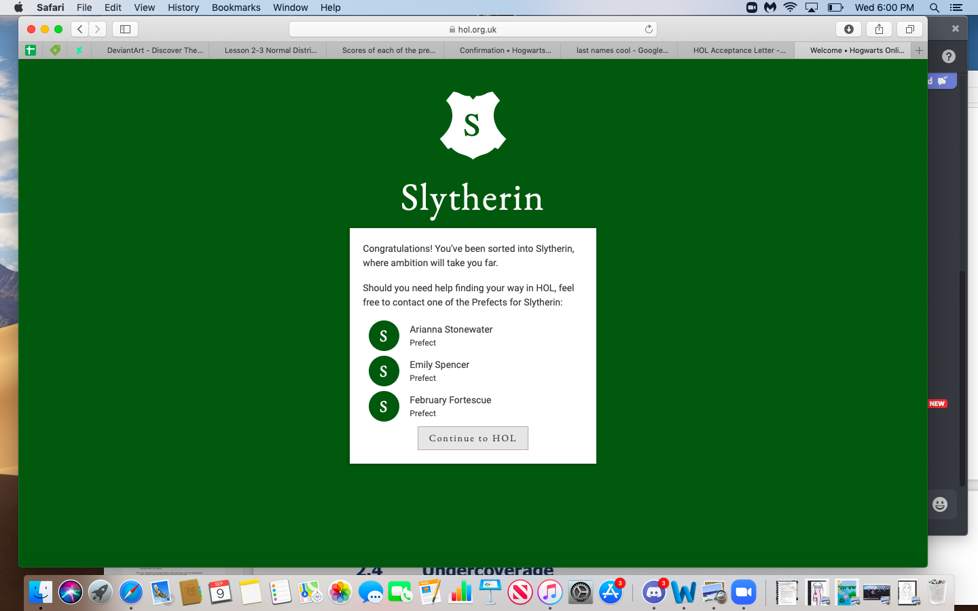Viewport: 978px width, 611px height.
Task: Click Emily Spencer prefect name
Action: [439, 365]
